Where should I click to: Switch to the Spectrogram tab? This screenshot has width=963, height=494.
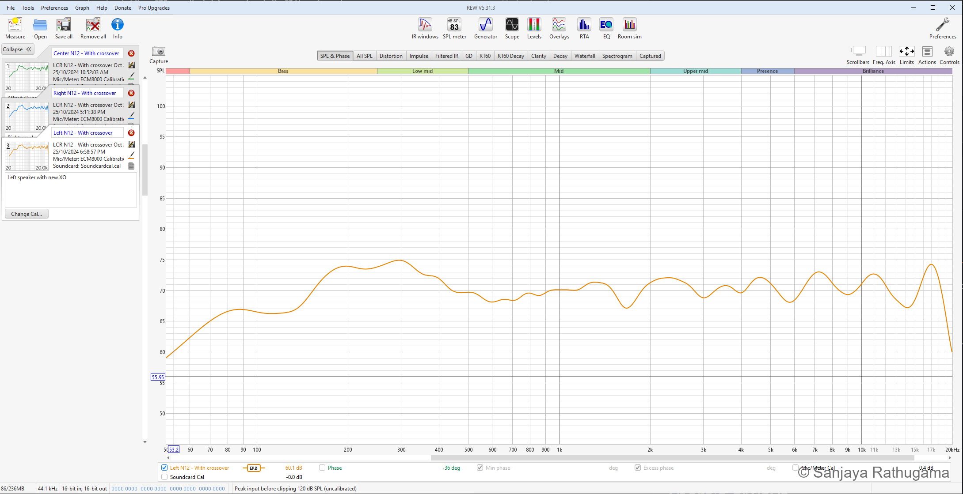point(617,56)
